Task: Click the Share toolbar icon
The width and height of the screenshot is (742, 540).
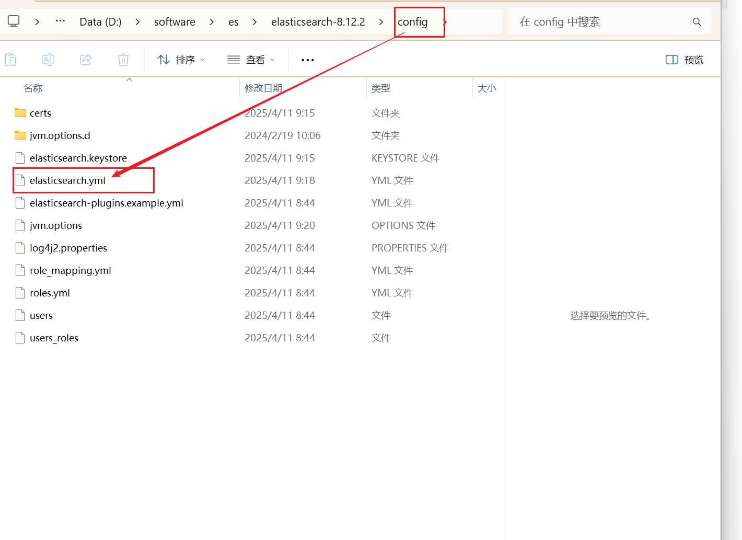Action: click(86, 60)
